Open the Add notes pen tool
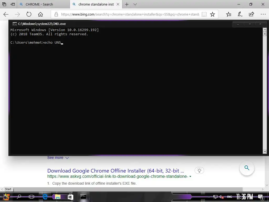Screen dimensions: 269x202 point(240,14)
